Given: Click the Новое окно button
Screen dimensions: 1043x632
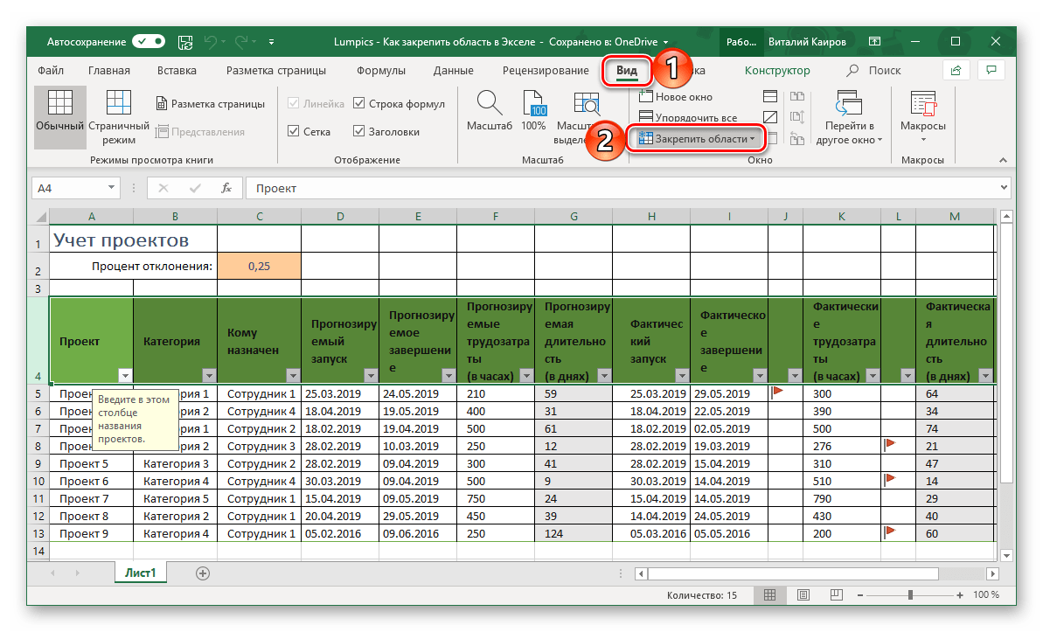Looking at the screenshot, I should coord(676,97).
